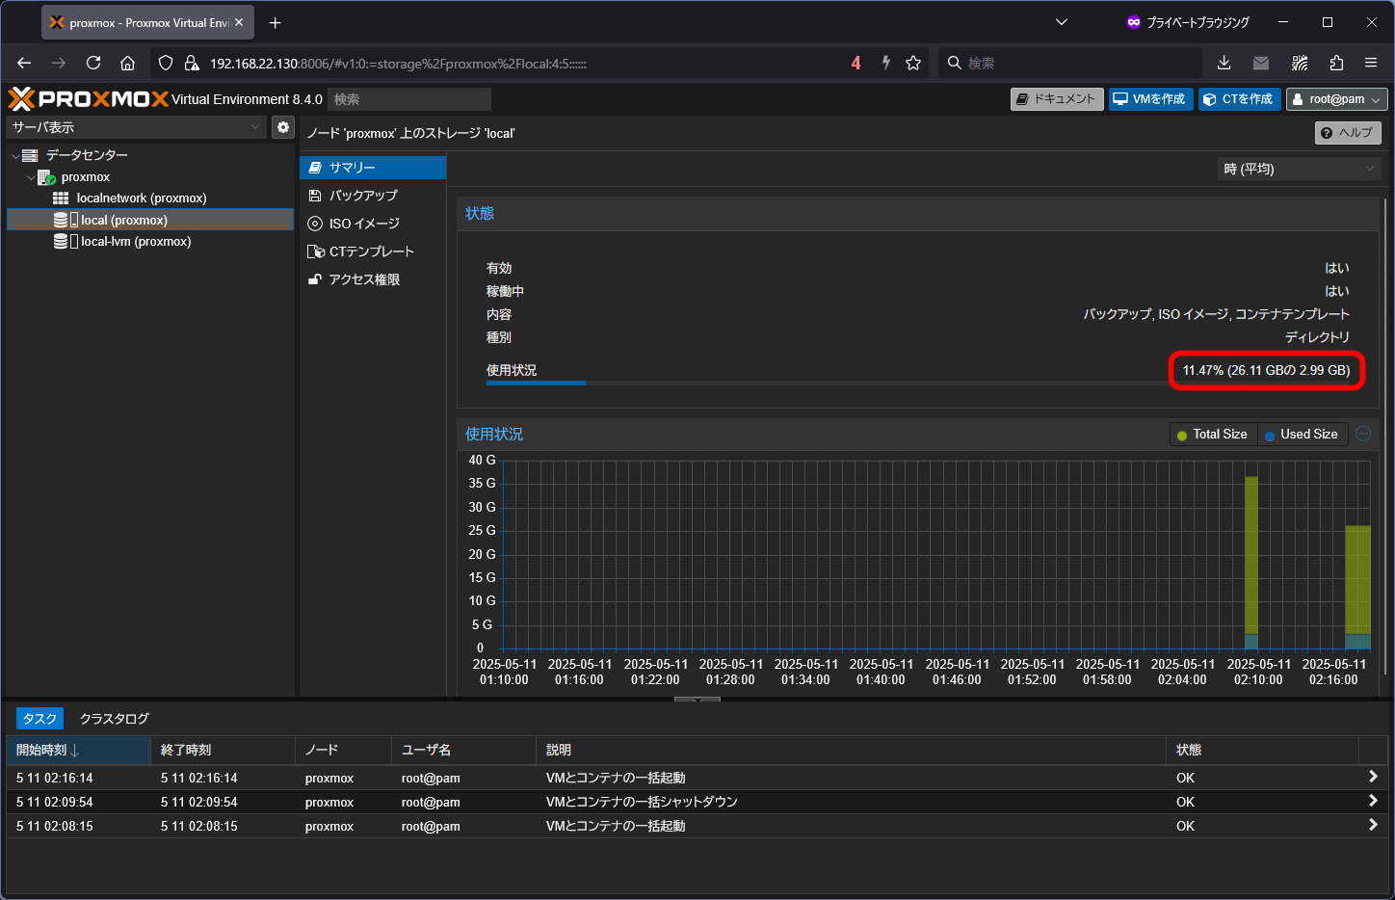Click the lock icon in the address bar
The width and height of the screenshot is (1395, 900).
[x=192, y=63]
